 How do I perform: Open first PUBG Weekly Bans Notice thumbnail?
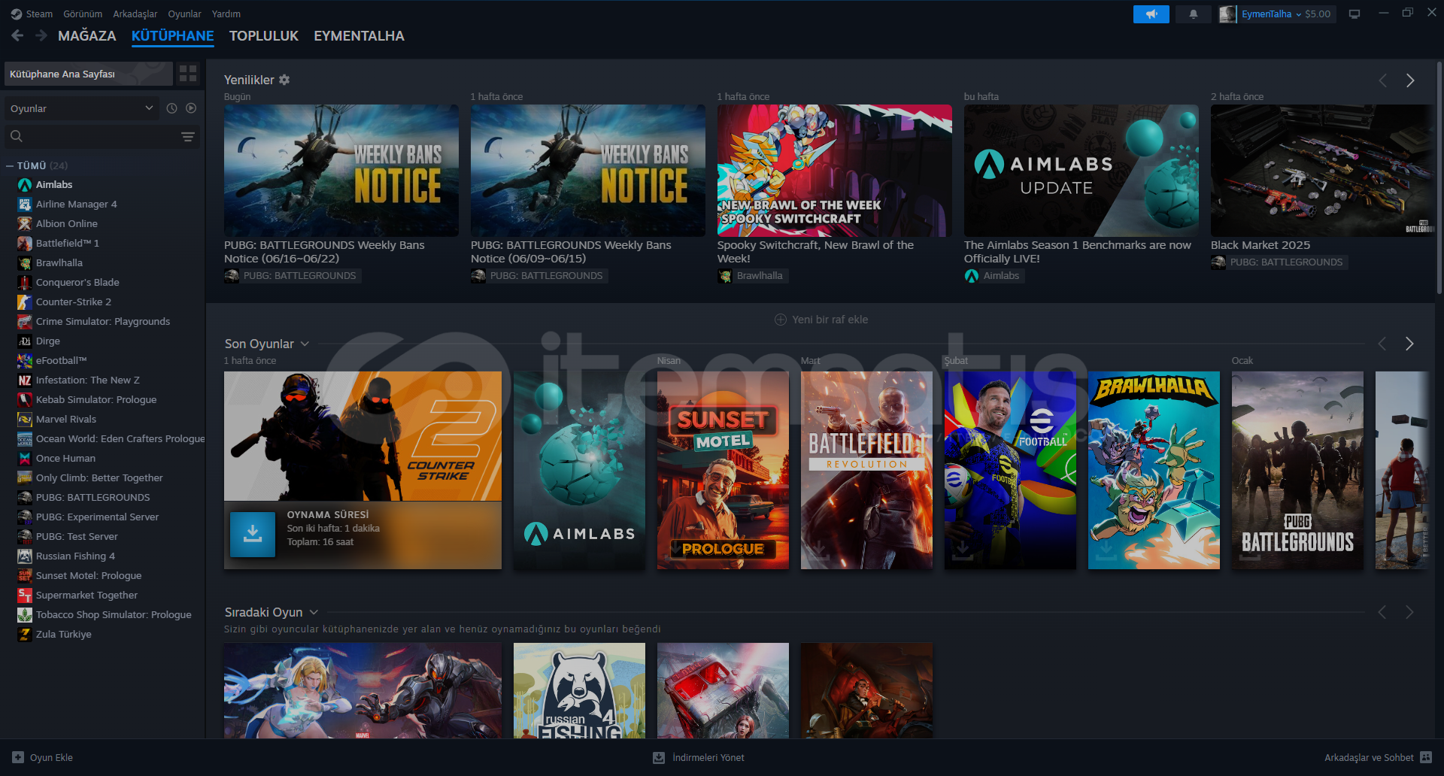tap(341, 171)
